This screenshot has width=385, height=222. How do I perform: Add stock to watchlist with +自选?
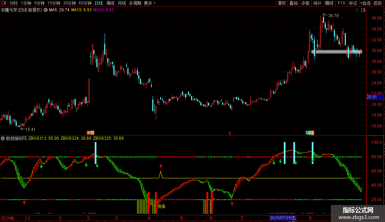point(365,3)
